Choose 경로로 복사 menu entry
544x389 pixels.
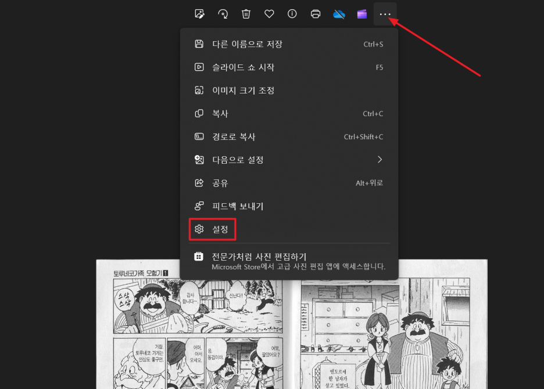pyautogui.click(x=289, y=136)
